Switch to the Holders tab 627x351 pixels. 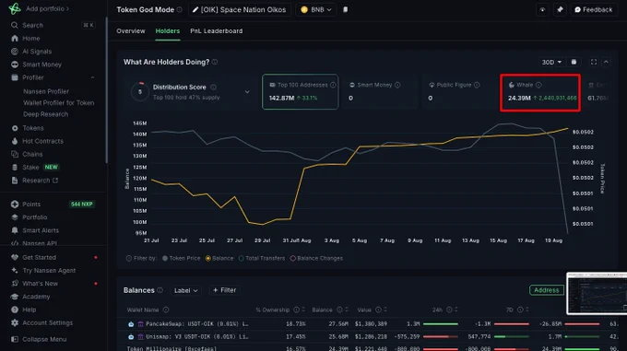(168, 30)
